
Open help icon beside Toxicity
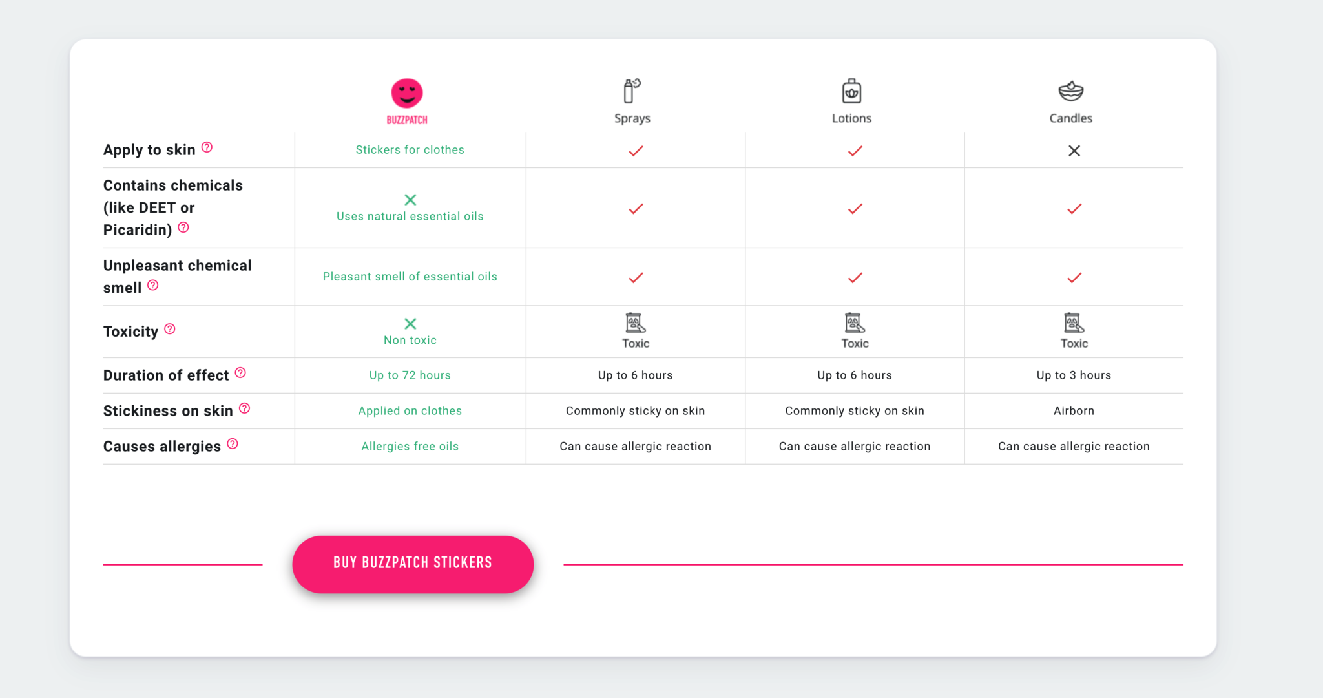coord(170,329)
